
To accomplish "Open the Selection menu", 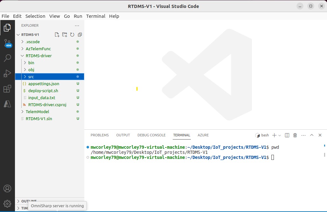I will point(35,16).
